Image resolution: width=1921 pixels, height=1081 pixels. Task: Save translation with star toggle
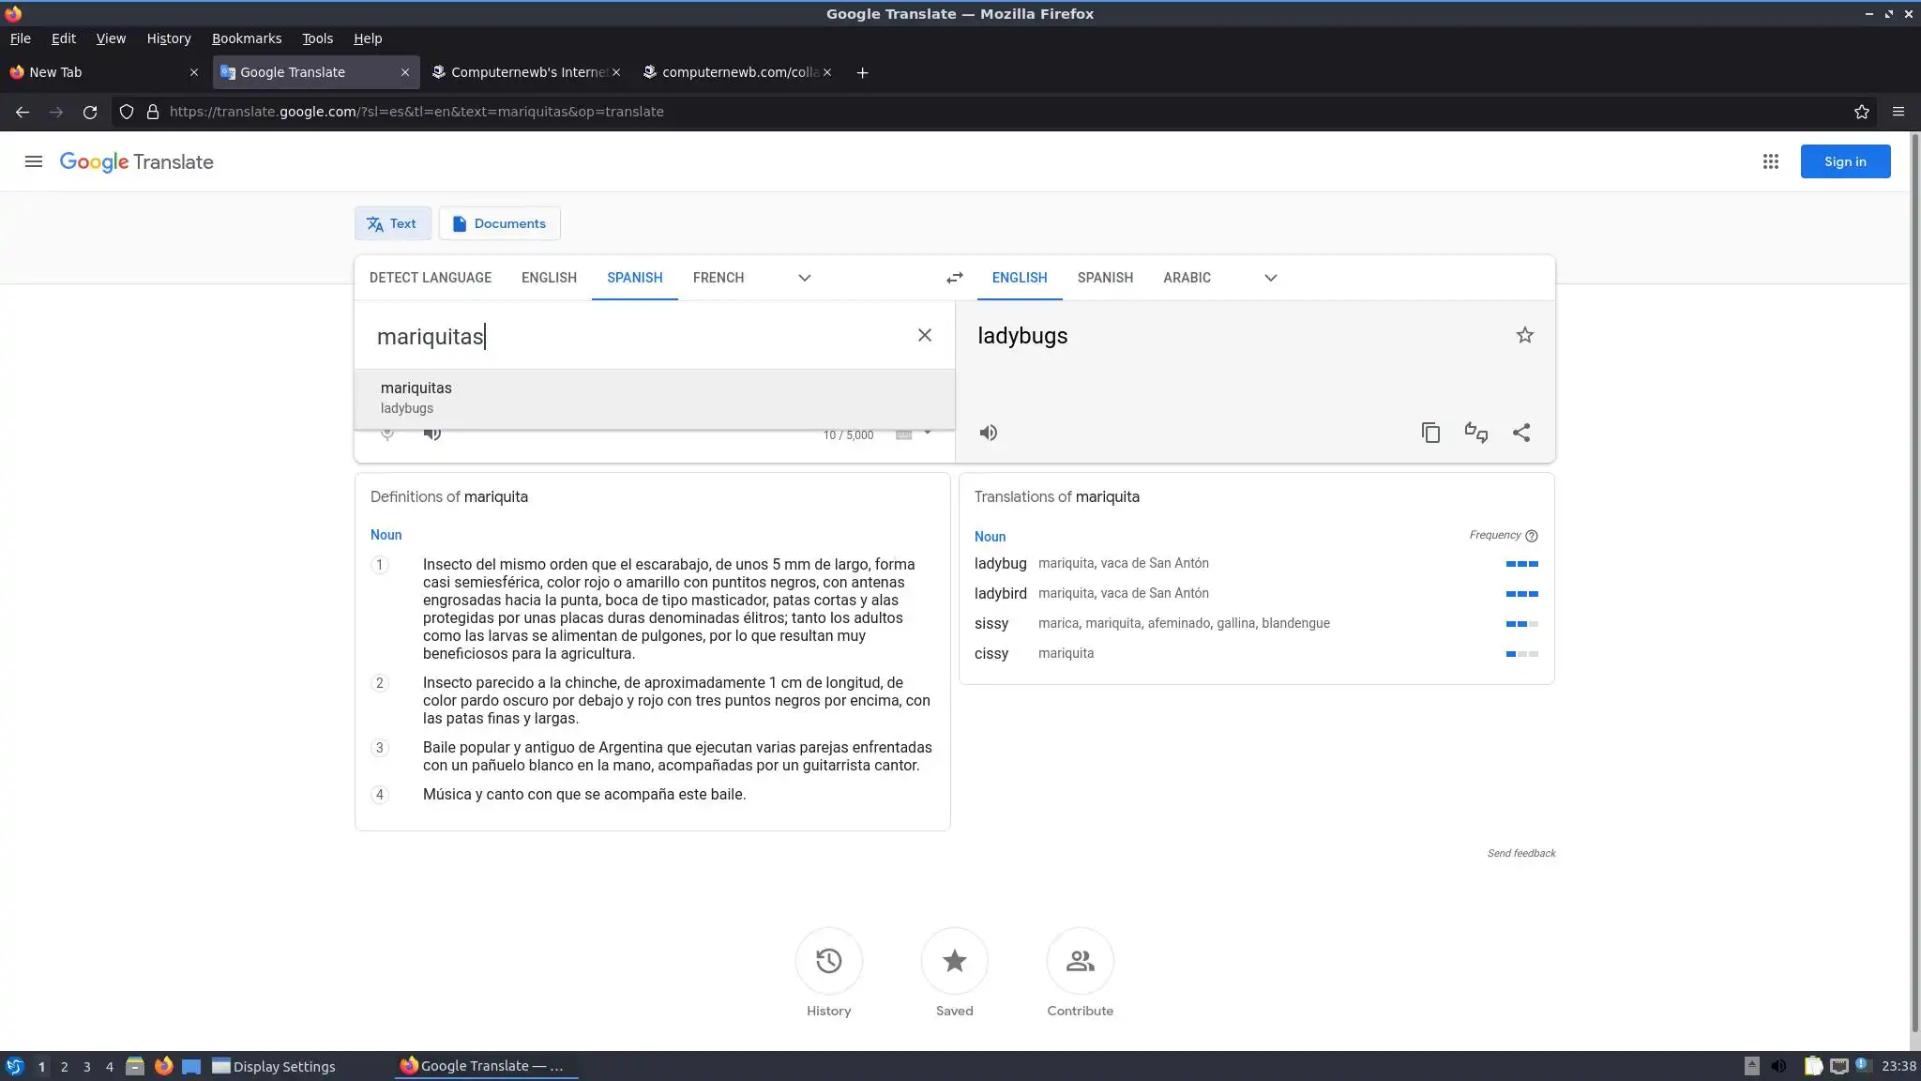tap(1524, 336)
